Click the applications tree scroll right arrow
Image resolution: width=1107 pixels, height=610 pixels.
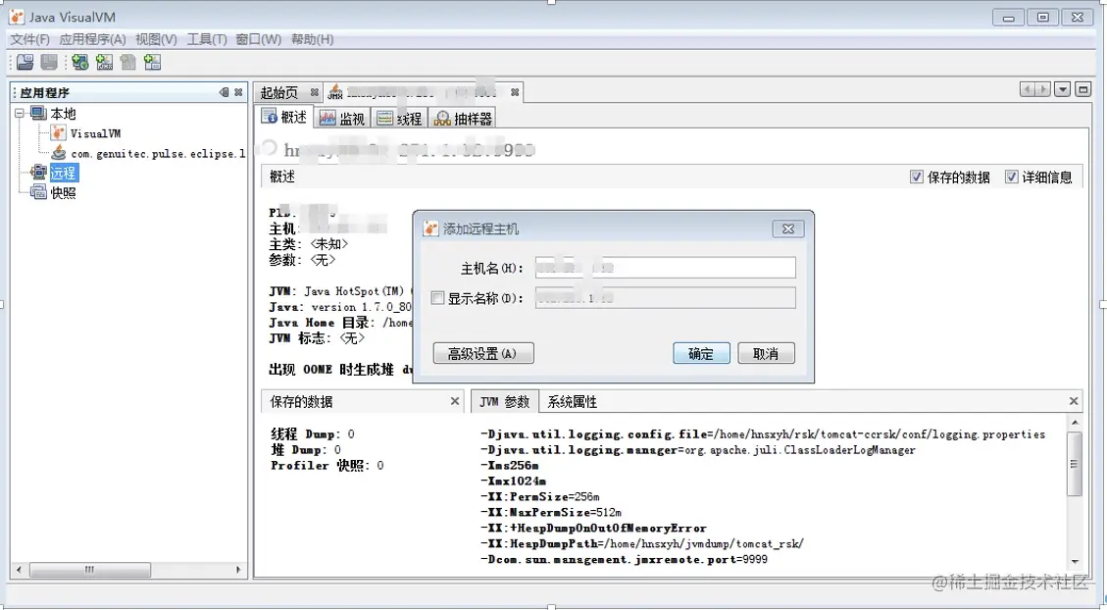coord(238,569)
